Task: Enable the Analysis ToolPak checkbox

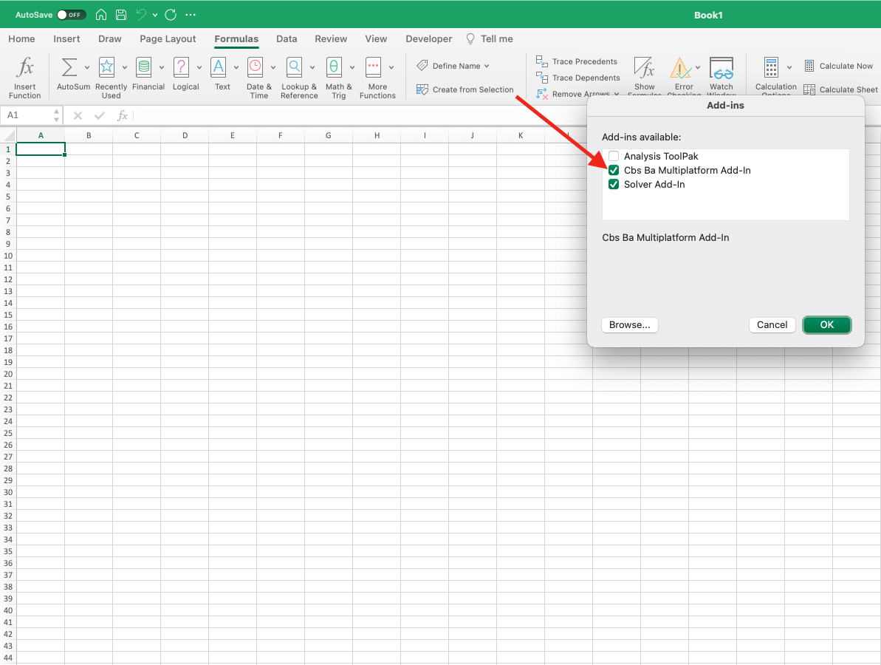Action: click(614, 157)
